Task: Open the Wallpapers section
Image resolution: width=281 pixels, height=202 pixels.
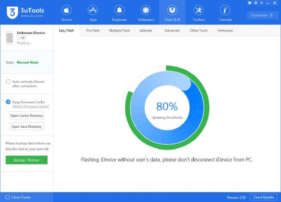Action: [146, 13]
